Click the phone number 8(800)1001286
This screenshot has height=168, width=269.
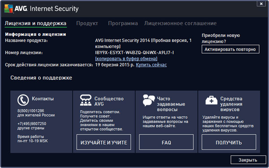click(30, 111)
